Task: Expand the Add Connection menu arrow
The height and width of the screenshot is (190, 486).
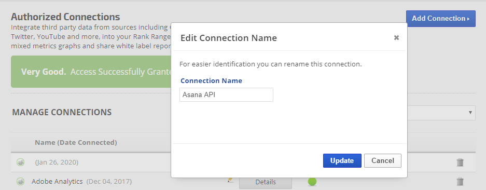Action: coord(468,19)
